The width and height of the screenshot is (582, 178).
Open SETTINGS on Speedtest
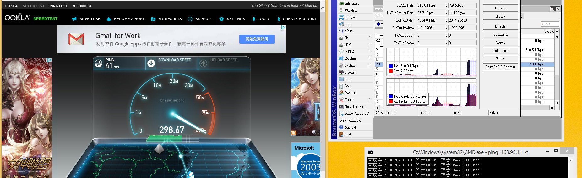(x=232, y=19)
